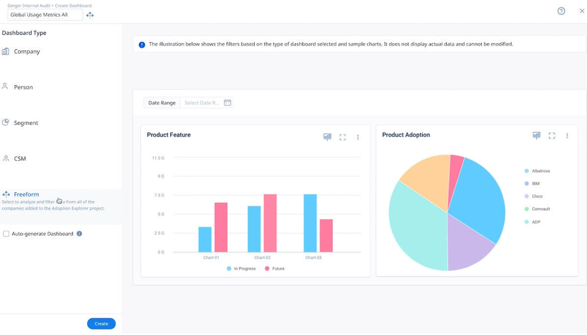Image resolution: width=587 pixels, height=335 pixels.
Task: Click the freeform icon beside dashboard name
Action: pyautogui.click(x=90, y=15)
